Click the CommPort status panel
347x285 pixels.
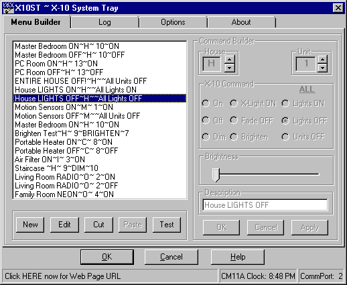(x=322, y=276)
